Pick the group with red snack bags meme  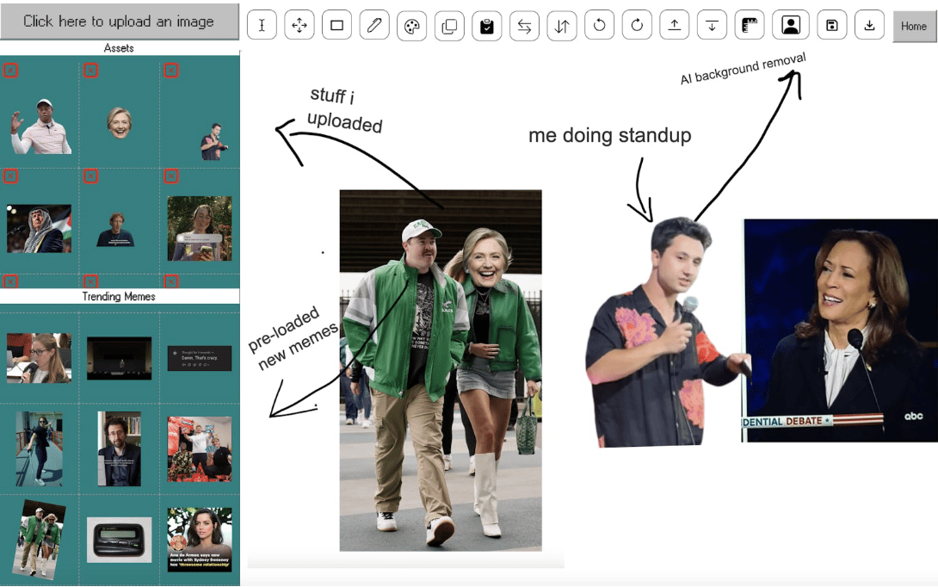(200, 449)
